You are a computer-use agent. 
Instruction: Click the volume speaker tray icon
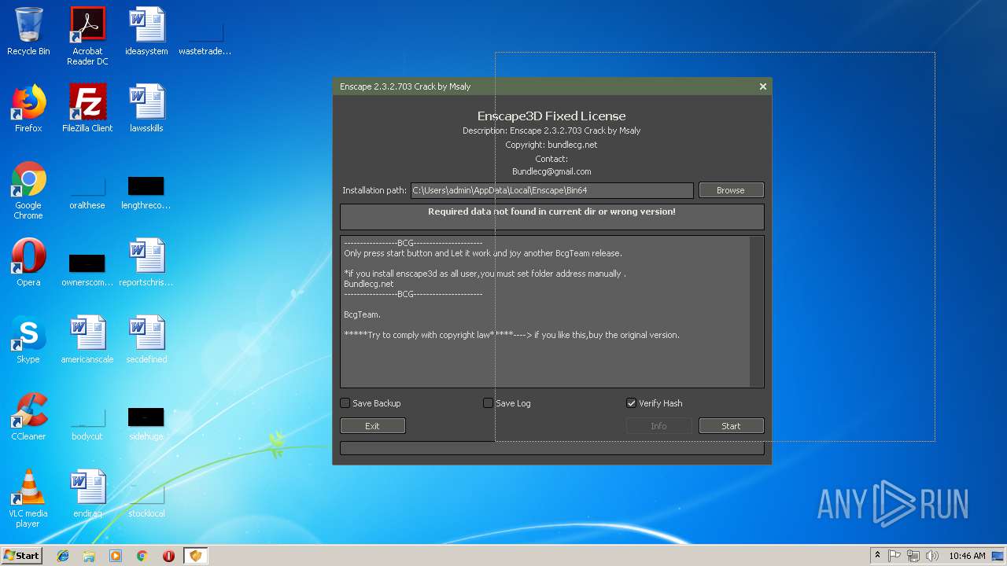click(932, 556)
